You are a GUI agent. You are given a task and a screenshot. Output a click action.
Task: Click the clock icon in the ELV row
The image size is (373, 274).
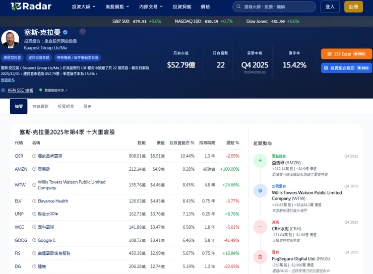[x=34, y=201]
